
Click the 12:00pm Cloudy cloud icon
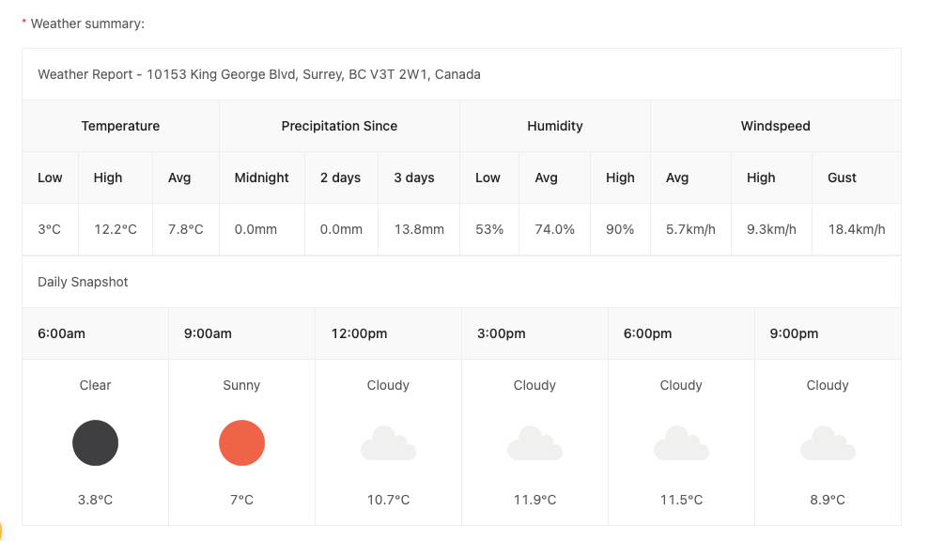[x=388, y=443]
